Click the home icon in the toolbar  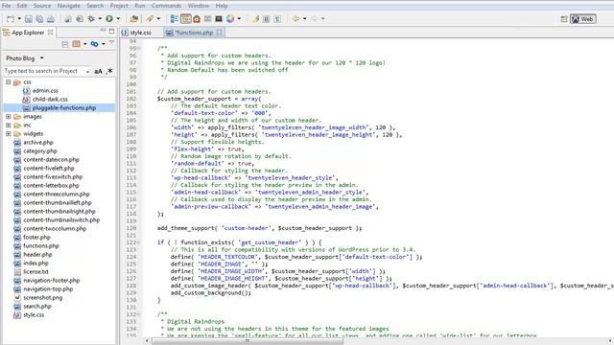click(x=197, y=19)
